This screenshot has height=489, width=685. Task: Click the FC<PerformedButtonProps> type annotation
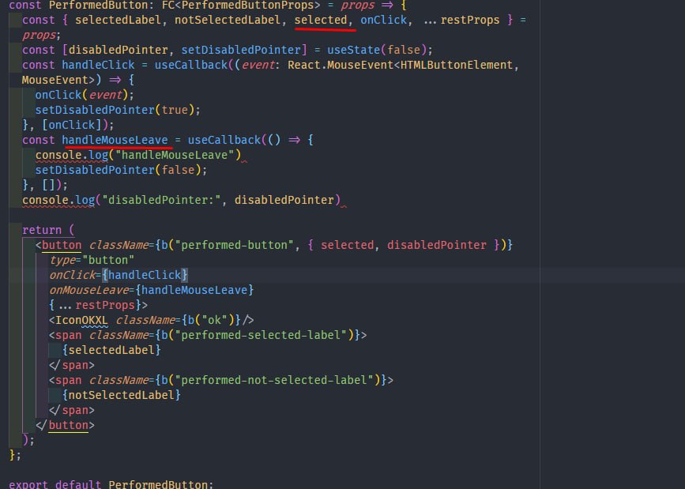click(x=241, y=6)
